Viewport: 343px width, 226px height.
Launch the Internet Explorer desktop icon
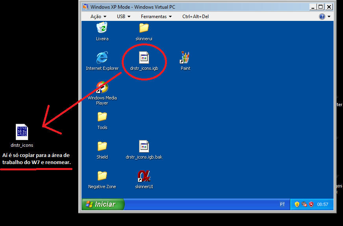[x=102, y=58]
